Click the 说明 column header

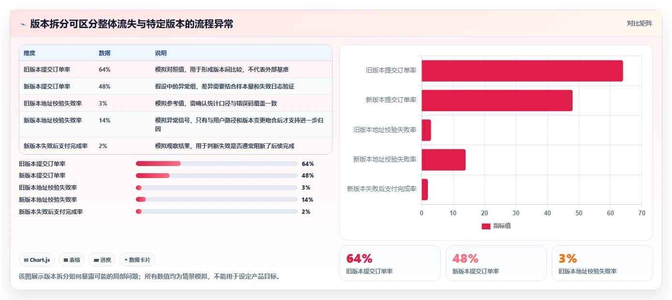tap(161, 53)
